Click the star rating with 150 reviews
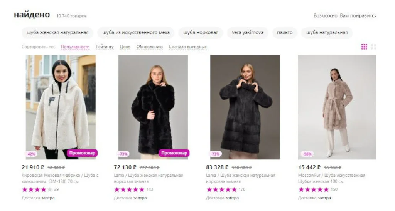The image size is (395, 211). [x=314, y=189]
